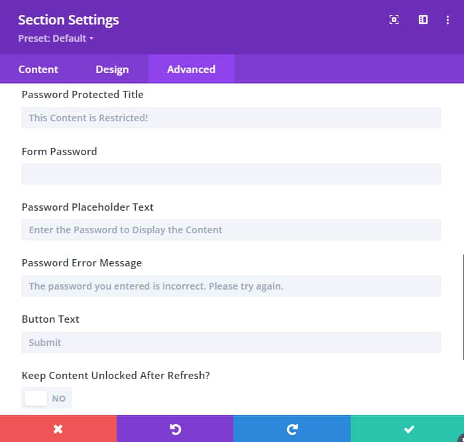Click the split column layout icon

coord(423,20)
